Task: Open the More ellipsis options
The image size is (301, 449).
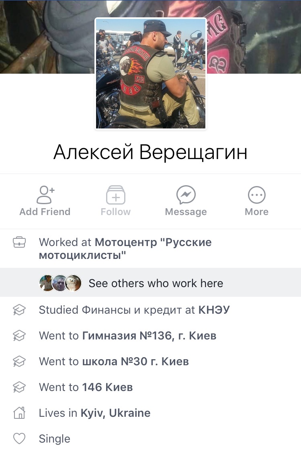Action: (x=256, y=195)
